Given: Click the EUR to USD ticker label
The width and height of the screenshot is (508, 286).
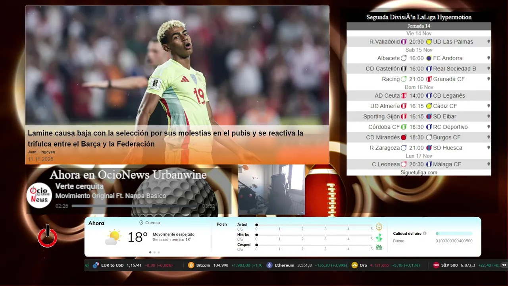Looking at the screenshot, I should [112, 265].
